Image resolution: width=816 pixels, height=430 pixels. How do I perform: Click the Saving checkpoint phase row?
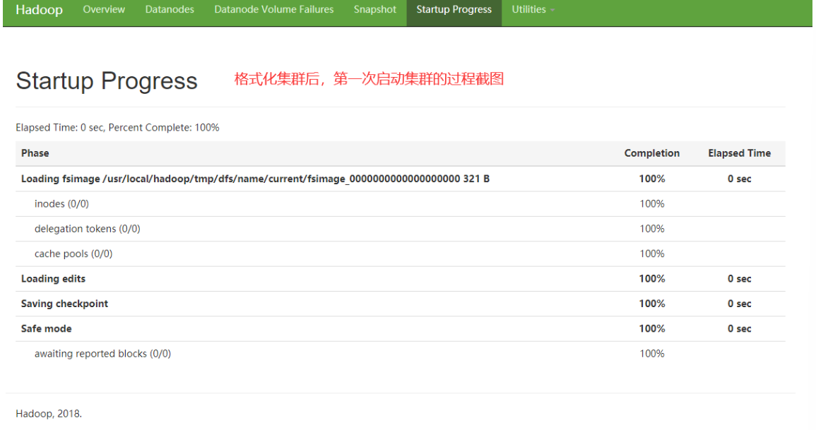pyautogui.click(x=64, y=304)
